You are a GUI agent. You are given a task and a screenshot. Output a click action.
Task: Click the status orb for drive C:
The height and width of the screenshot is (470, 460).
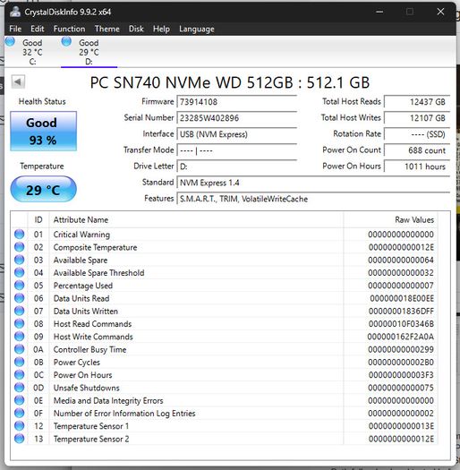coord(10,41)
